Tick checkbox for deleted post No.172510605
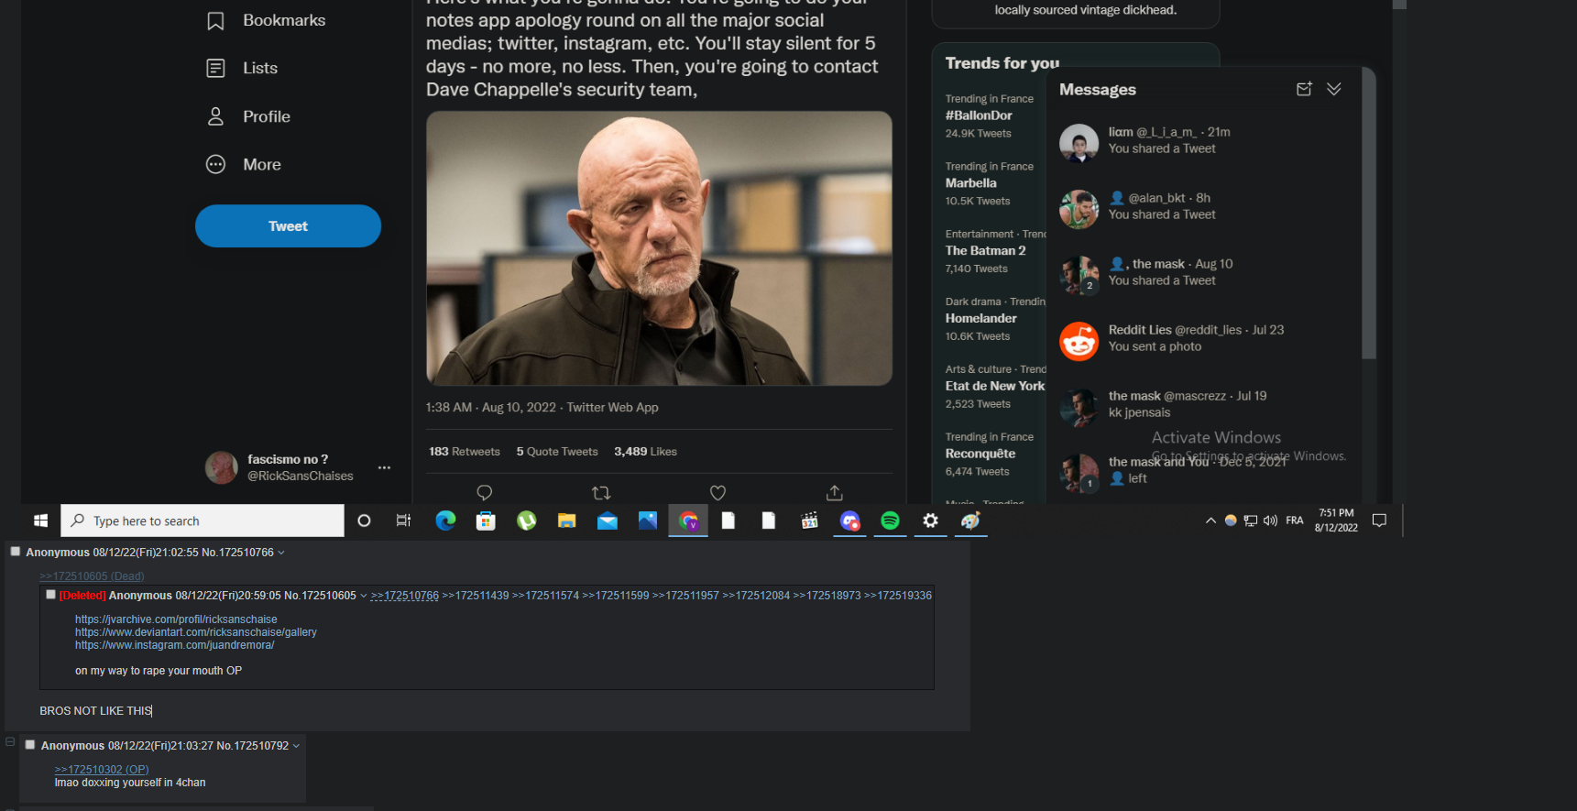Image resolution: width=1577 pixels, height=811 pixels. pos(50,594)
